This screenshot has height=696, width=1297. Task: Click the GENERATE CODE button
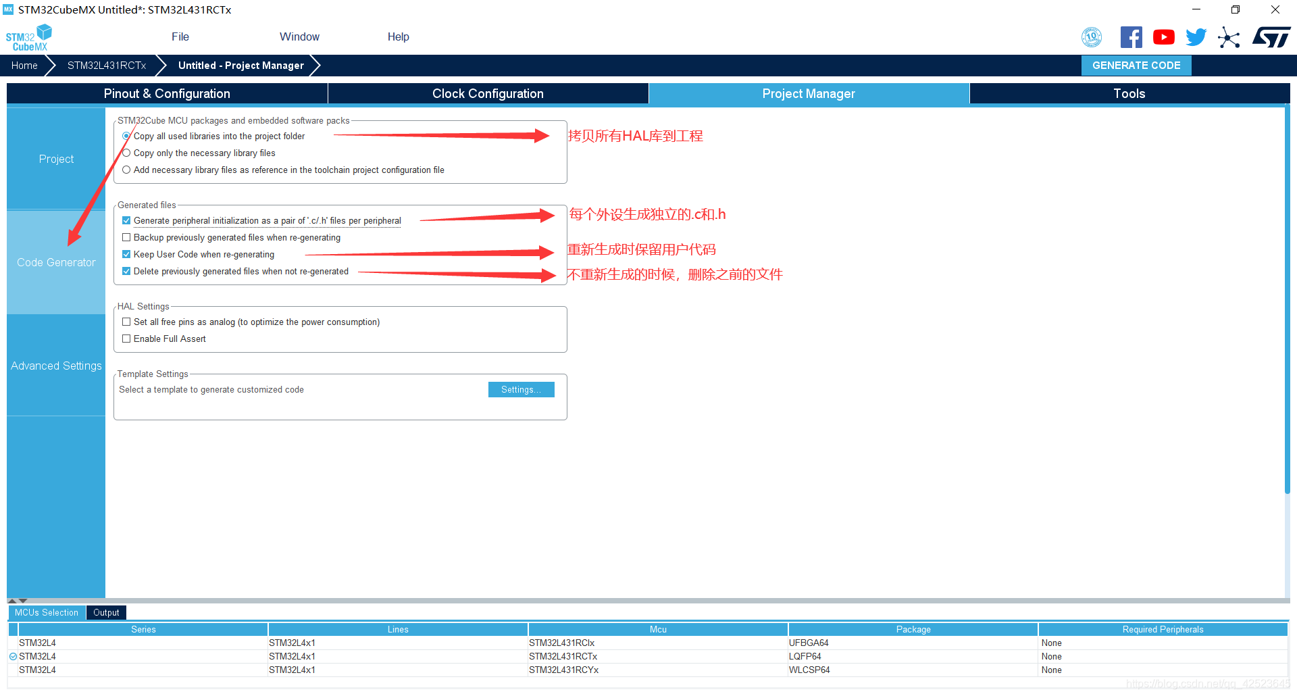1136,65
